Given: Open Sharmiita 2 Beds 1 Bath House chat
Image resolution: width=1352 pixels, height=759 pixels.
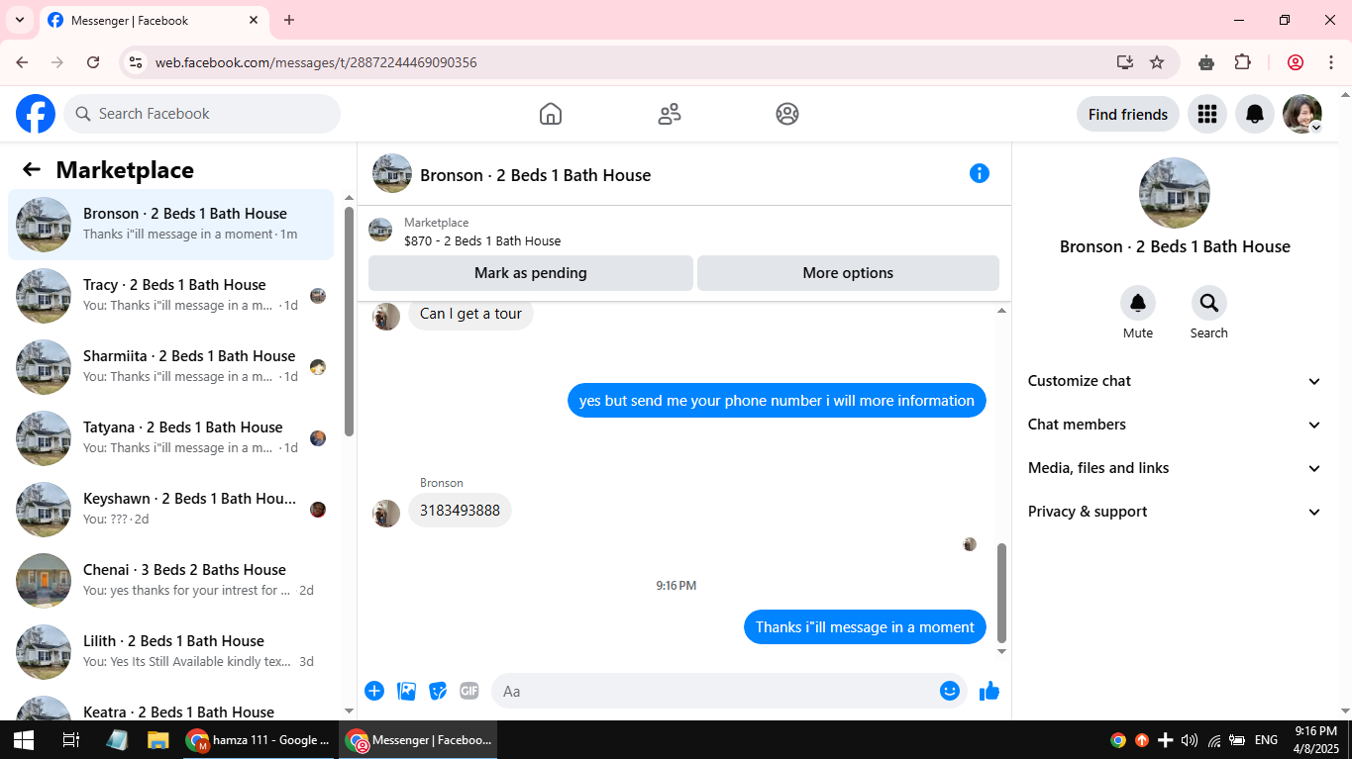Looking at the screenshot, I should pos(171,367).
